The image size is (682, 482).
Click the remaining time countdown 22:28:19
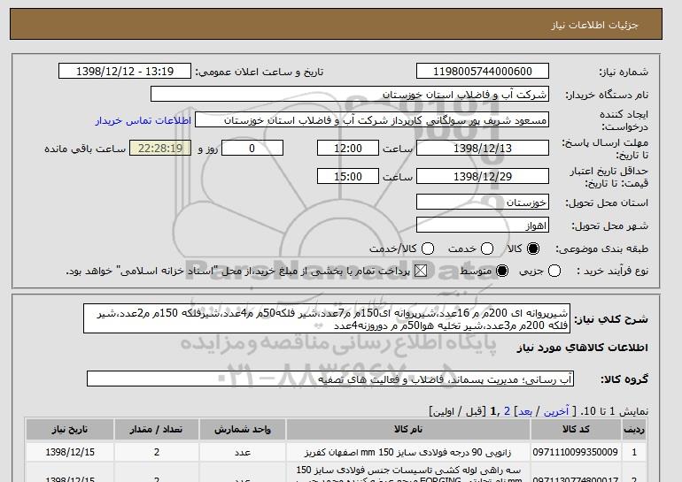(x=160, y=148)
